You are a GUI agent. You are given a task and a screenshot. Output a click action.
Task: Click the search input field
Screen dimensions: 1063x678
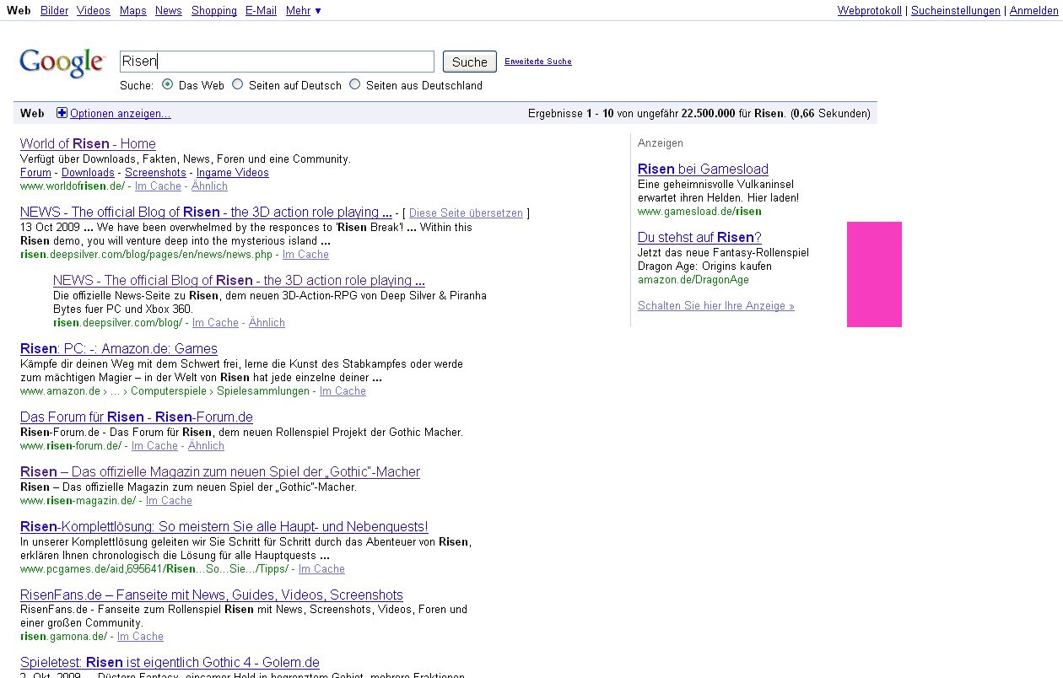(277, 62)
